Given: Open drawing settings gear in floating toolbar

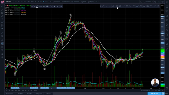Looking at the screenshot, I should pyautogui.click(x=44, y=6).
